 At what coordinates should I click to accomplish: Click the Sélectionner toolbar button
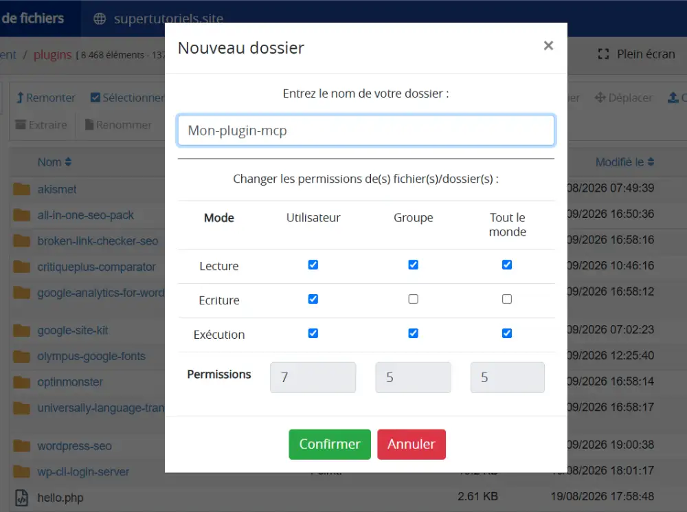pyautogui.click(x=127, y=98)
